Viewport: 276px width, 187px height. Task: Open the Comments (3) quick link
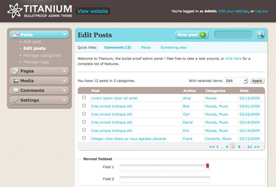pos(118,47)
